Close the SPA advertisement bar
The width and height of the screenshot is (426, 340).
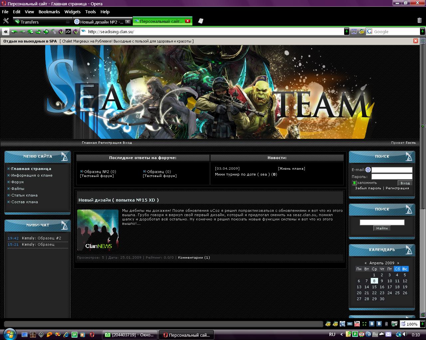[x=416, y=41]
